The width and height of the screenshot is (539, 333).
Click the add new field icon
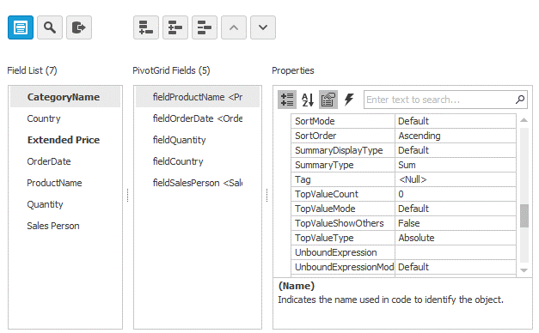click(146, 27)
